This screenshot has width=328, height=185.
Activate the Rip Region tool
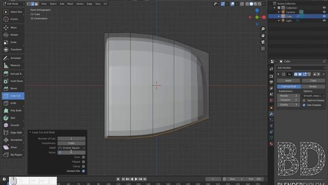tap(13, 155)
